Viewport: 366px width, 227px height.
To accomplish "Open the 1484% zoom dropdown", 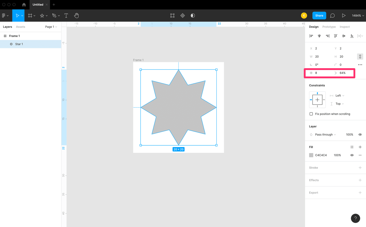I will pos(358,16).
